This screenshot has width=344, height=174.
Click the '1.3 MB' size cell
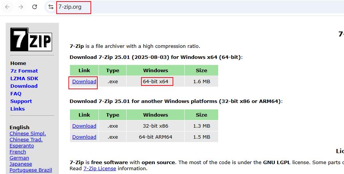point(201,126)
